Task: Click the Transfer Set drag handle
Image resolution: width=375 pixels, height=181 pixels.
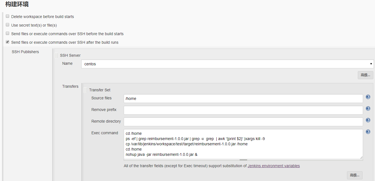Action: [x=85, y=90]
